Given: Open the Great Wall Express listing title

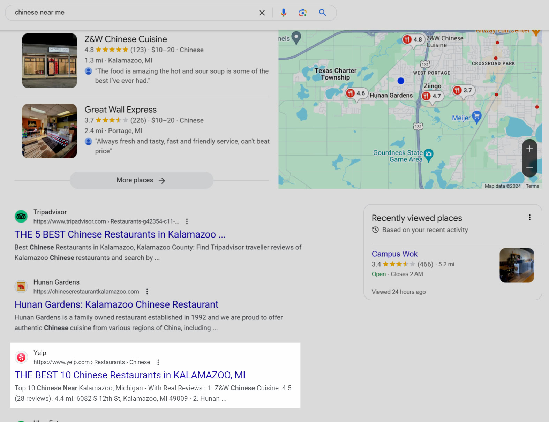Looking at the screenshot, I should click(120, 110).
